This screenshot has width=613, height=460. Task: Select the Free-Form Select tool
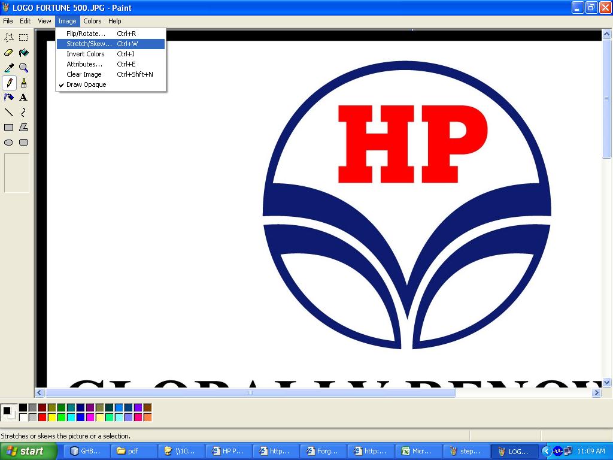(x=8, y=37)
